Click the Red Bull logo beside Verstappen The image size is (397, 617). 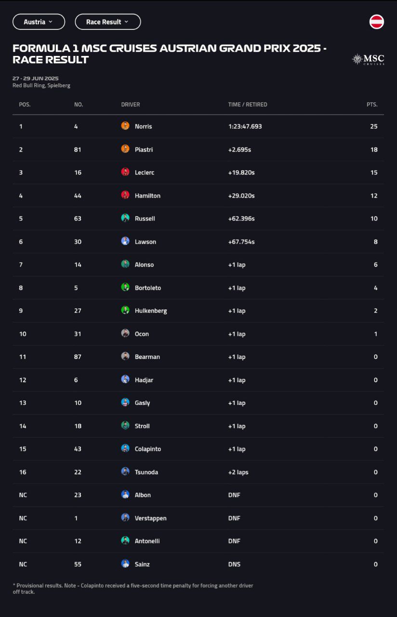pyautogui.click(x=125, y=518)
